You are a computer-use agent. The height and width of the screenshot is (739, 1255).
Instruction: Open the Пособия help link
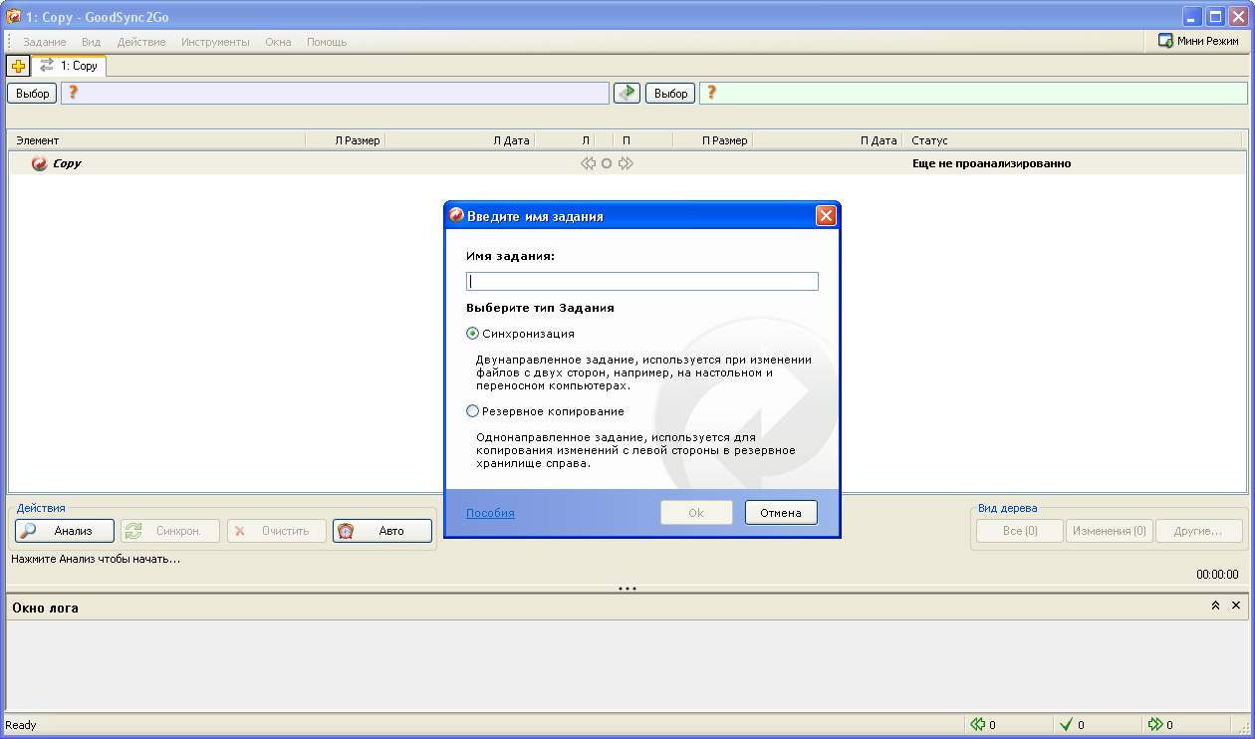[490, 513]
